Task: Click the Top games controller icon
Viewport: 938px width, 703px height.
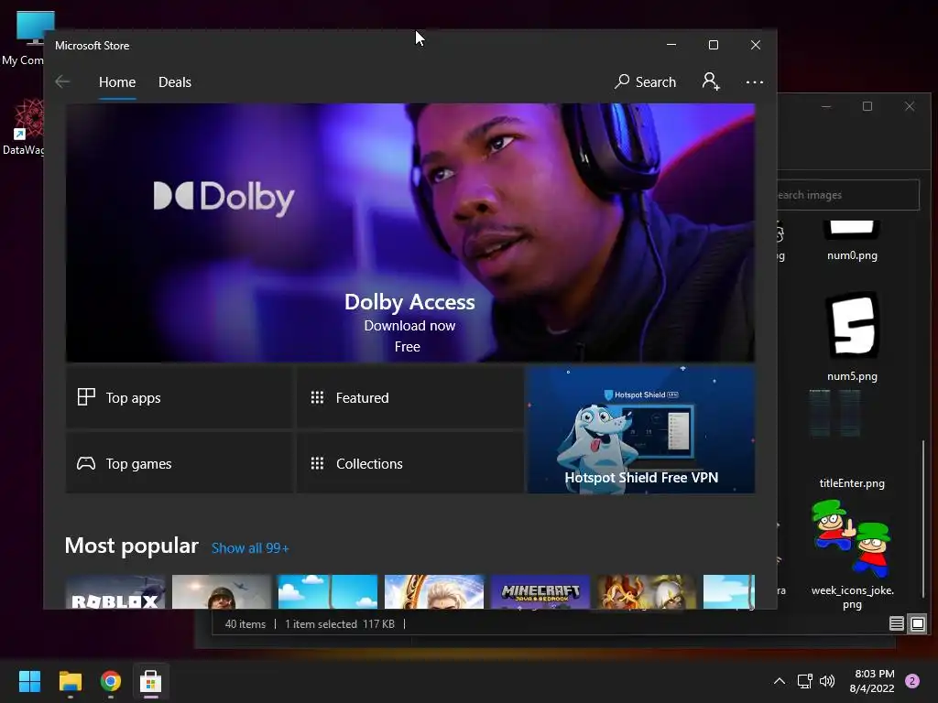Action: pos(86,463)
